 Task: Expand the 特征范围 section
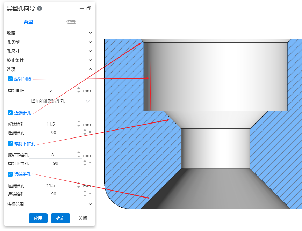pyautogui.click(x=50, y=204)
